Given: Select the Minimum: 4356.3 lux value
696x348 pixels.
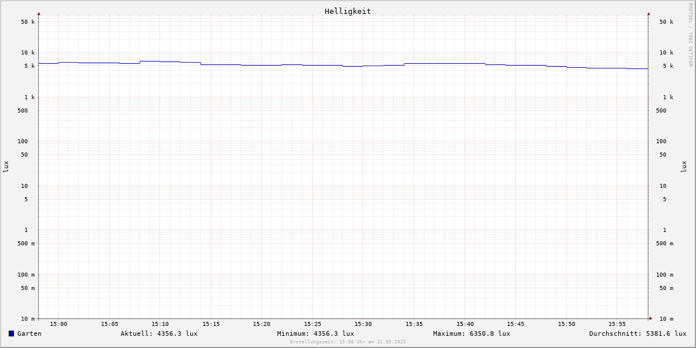Looking at the screenshot, I should click(x=316, y=333).
